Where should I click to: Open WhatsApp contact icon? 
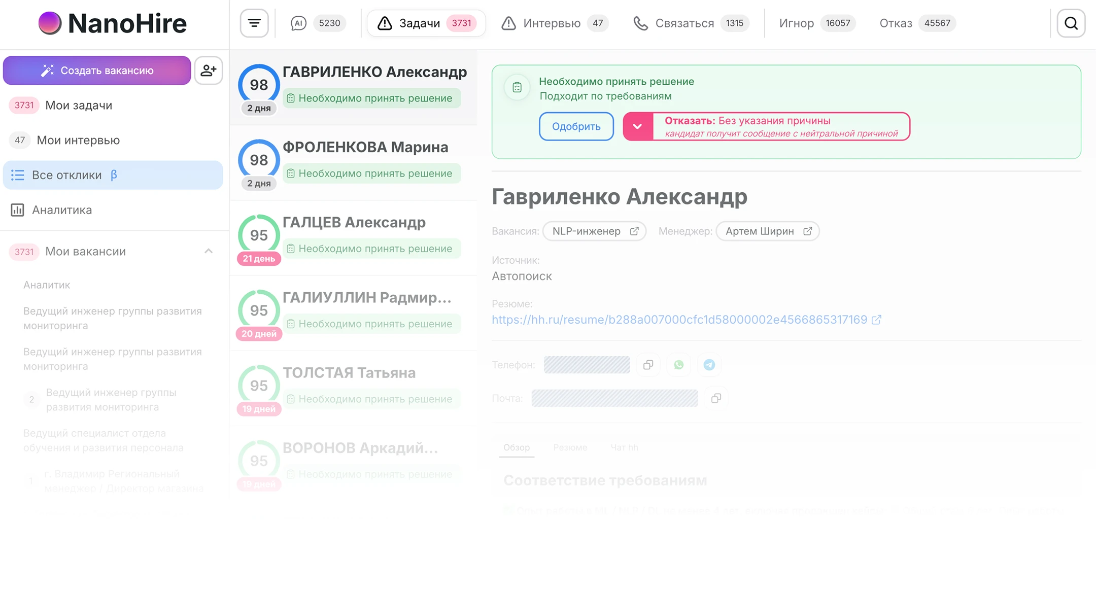pos(678,365)
